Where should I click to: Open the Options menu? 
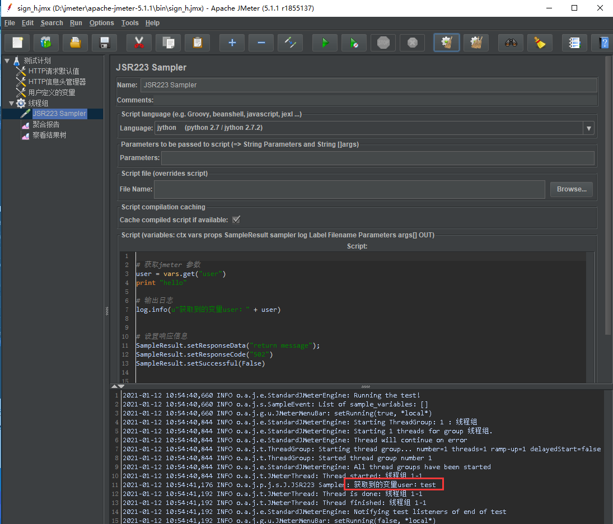101,23
